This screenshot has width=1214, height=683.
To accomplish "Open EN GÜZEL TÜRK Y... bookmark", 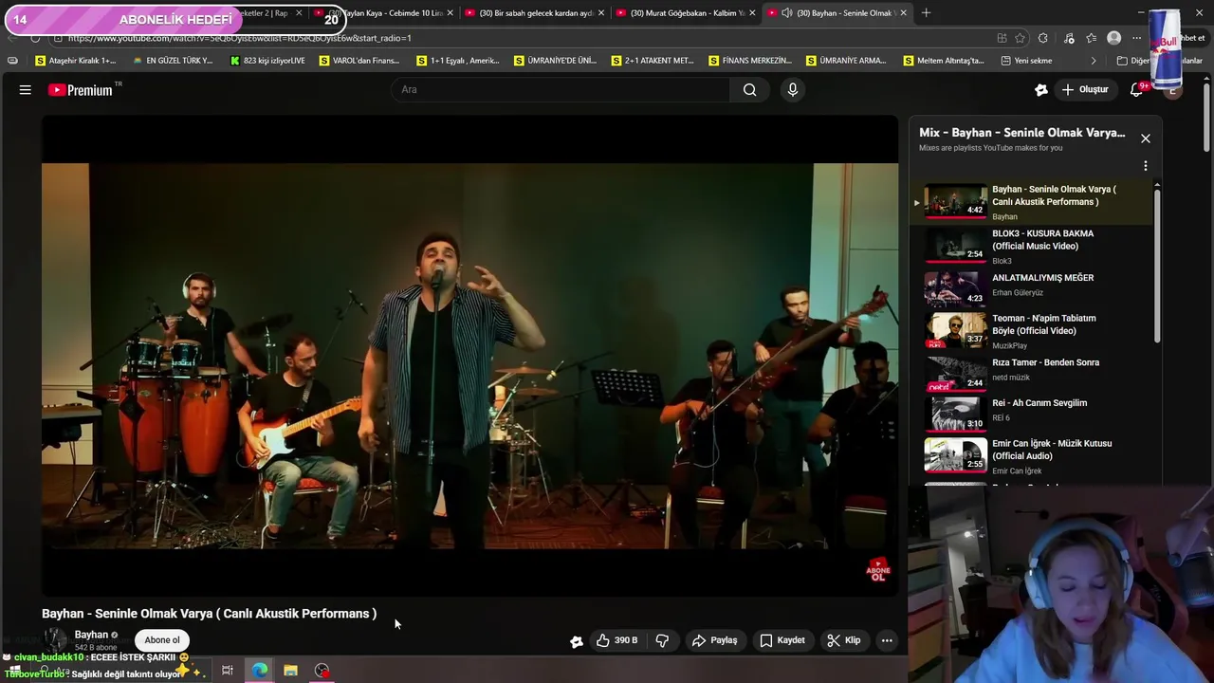I will (x=172, y=61).
